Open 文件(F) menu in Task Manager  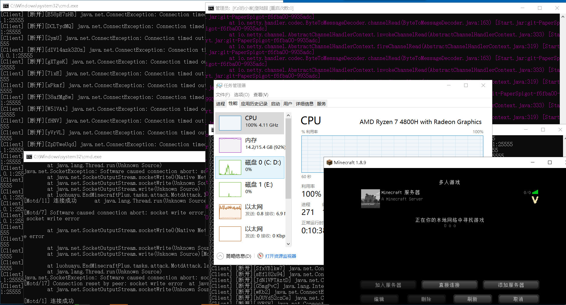tap(223, 95)
